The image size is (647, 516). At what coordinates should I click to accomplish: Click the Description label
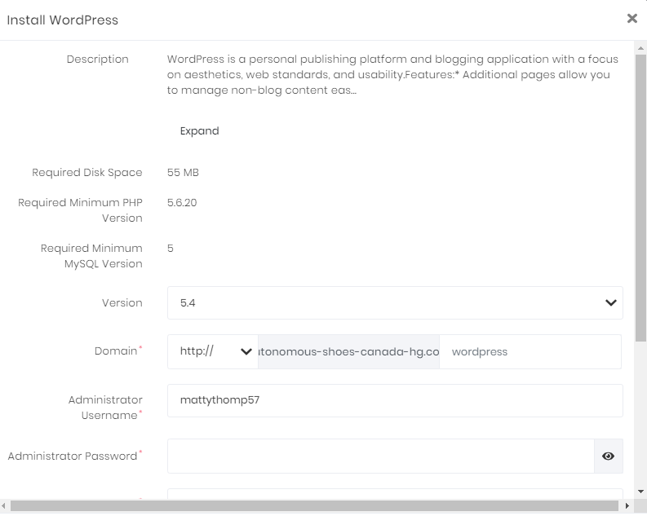[97, 59]
